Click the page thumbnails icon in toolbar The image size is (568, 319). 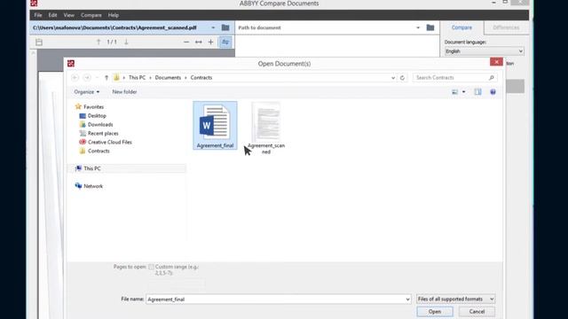39,42
